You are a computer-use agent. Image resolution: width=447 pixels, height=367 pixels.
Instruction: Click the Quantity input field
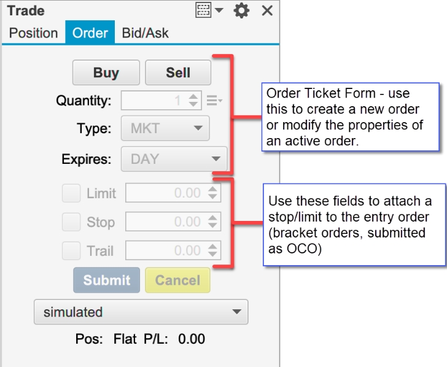[x=155, y=100]
